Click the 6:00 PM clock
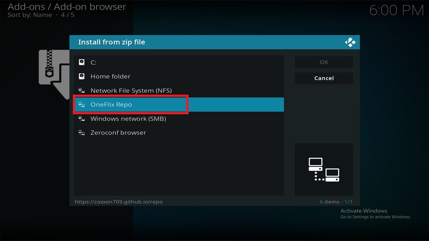Image resolution: width=429 pixels, height=241 pixels. pyautogui.click(x=396, y=11)
